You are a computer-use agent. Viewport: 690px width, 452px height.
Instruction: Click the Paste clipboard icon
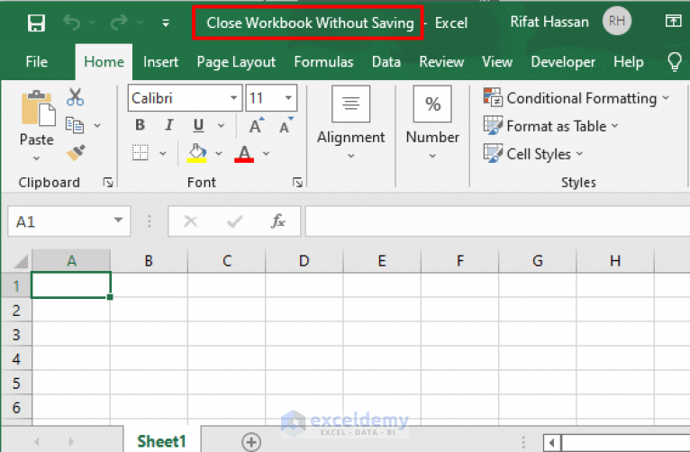[x=38, y=108]
